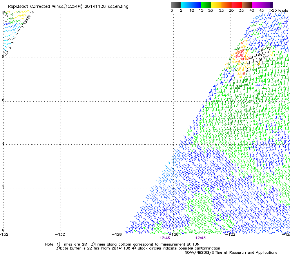Click the magenta 40-45 knots legend swatch
The width and height of the screenshot is (290, 255).
pos(257,5)
